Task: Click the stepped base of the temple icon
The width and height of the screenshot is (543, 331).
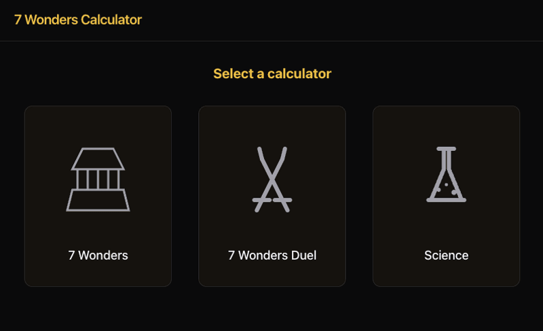Action: click(x=98, y=200)
